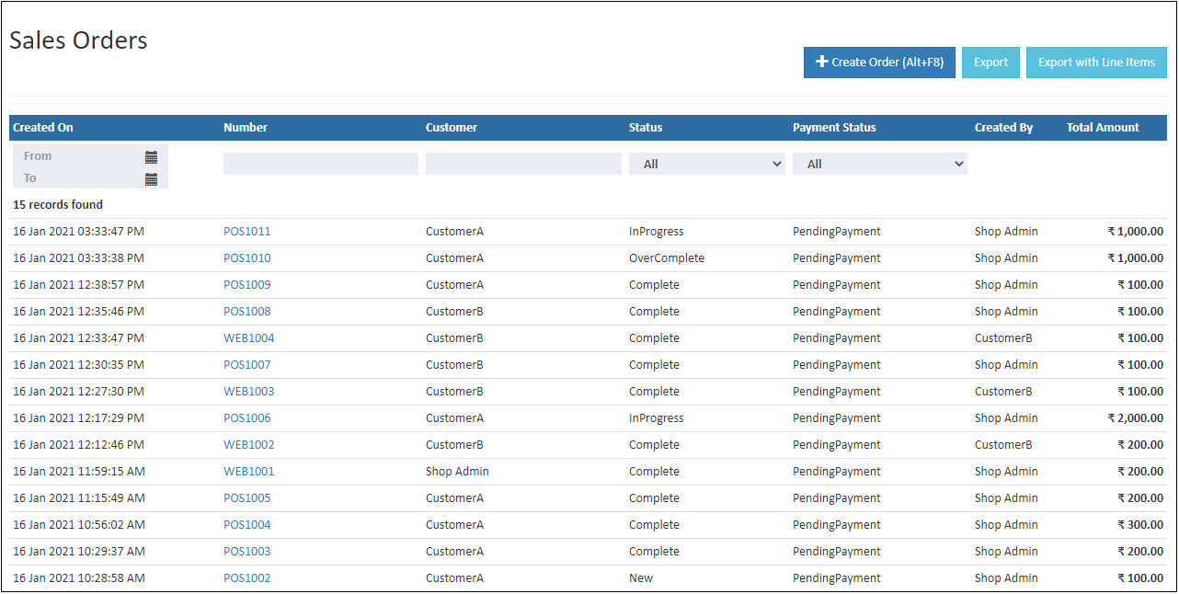The width and height of the screenshot is (1179, 594).
Task: Open order POS1002
Action: [x=246, y=577]
